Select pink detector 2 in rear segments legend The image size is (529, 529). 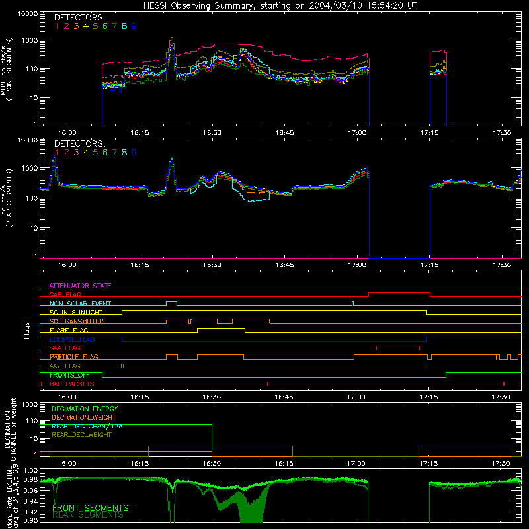coord(67,153)
